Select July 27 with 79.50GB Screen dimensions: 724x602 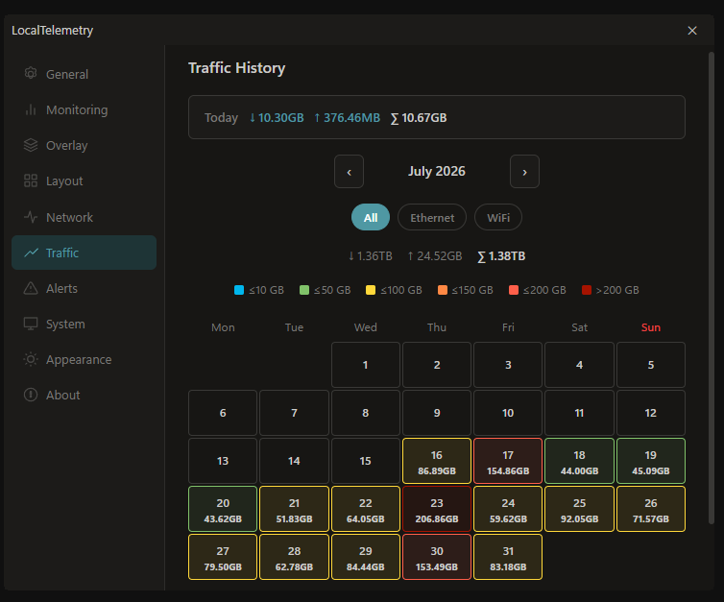tap(223, 557)
